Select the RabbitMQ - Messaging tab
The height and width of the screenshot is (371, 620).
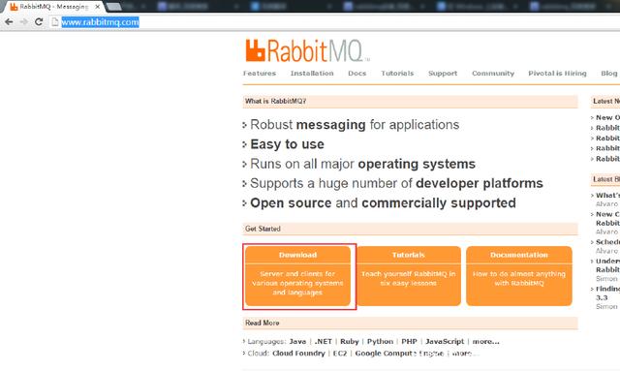coord(54,7)
